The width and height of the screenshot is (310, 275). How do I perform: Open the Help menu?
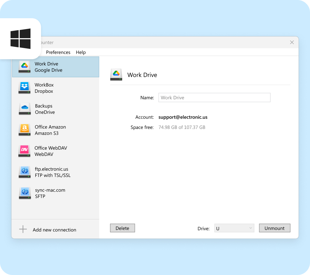point(81,52)
